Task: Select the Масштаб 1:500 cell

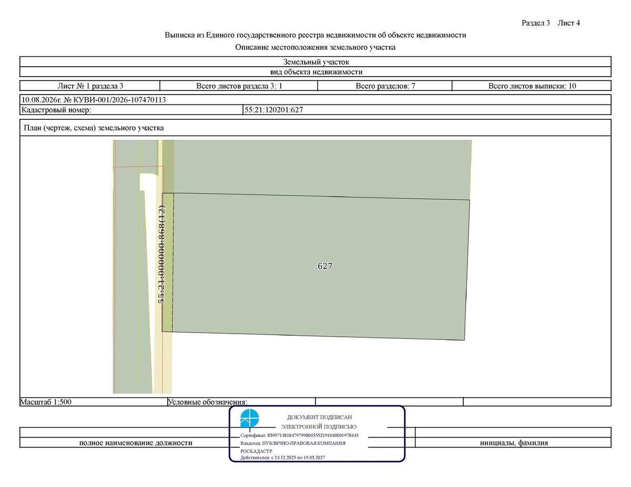Action: coord(93,402)
